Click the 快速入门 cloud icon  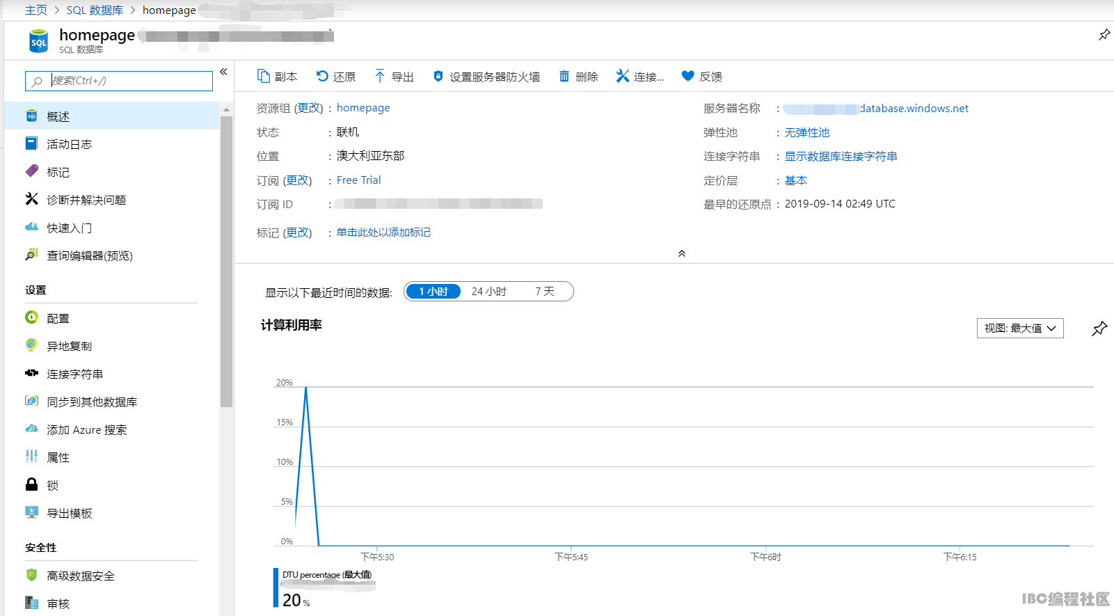click(x=31, y=227)
